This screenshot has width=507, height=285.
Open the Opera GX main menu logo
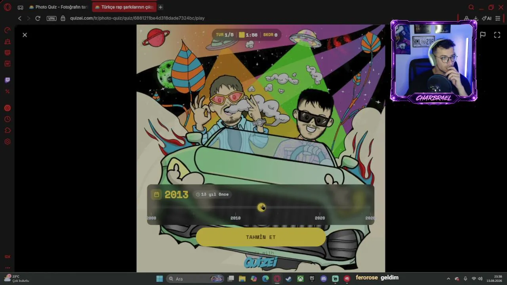click(x=8, y=7)
